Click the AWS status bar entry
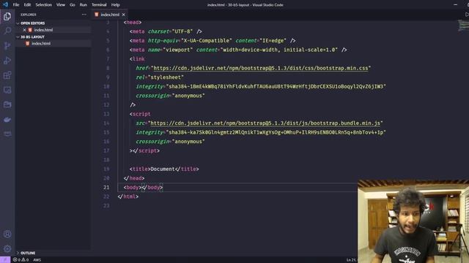 click(x=37, y=260)
